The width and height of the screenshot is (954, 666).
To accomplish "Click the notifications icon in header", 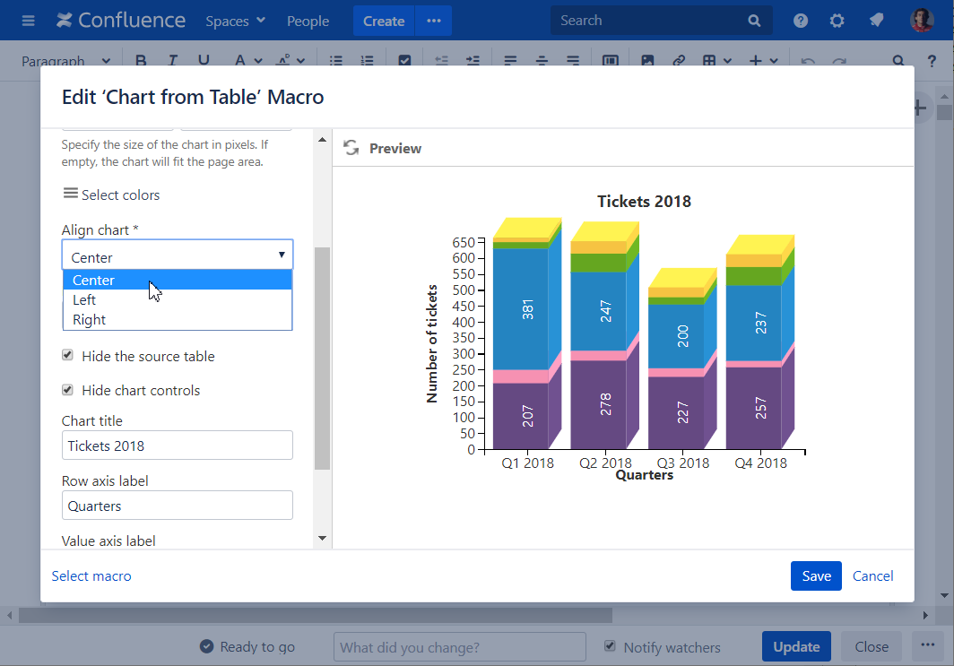I will [x=876, y=21].
